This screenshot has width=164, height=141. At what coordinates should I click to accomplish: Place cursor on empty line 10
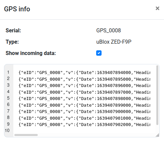coord(84,130)
